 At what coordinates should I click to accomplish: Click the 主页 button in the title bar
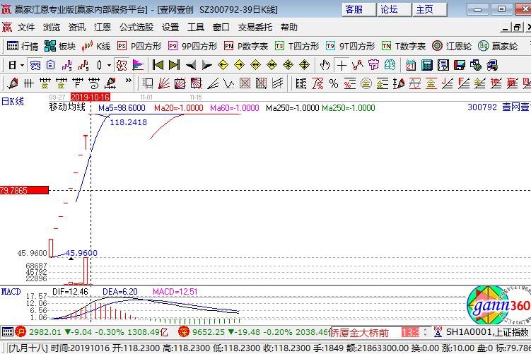(x=429, y=9)
